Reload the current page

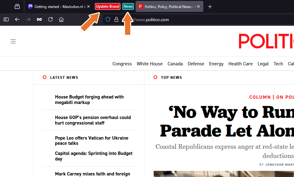50,19
